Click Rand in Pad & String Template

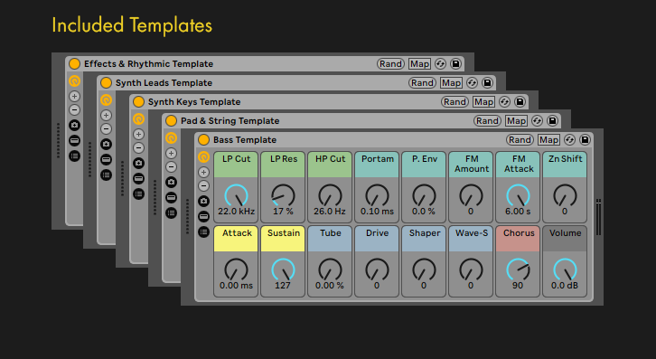[487, 121]
